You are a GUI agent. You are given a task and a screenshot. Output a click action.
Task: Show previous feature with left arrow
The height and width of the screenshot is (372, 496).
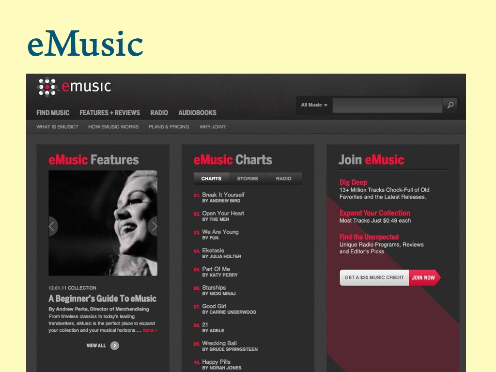[x=53, y=226]
